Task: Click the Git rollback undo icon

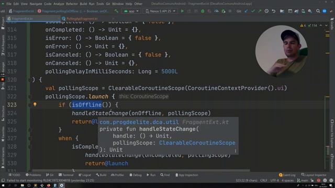Action: [x=273, y=11]
